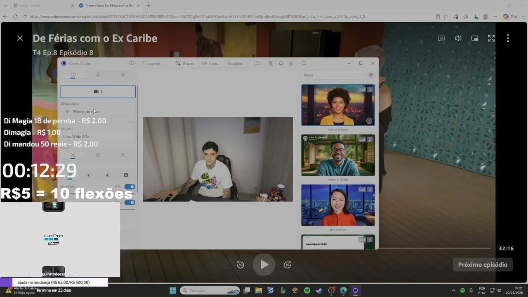The width and height of the screenshot is (528, 297).
Task: Rewind 10 seconds in Prime Video
Action: pos(240,265)
